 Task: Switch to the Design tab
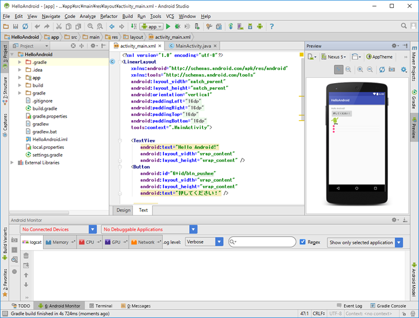pos(123,210)
